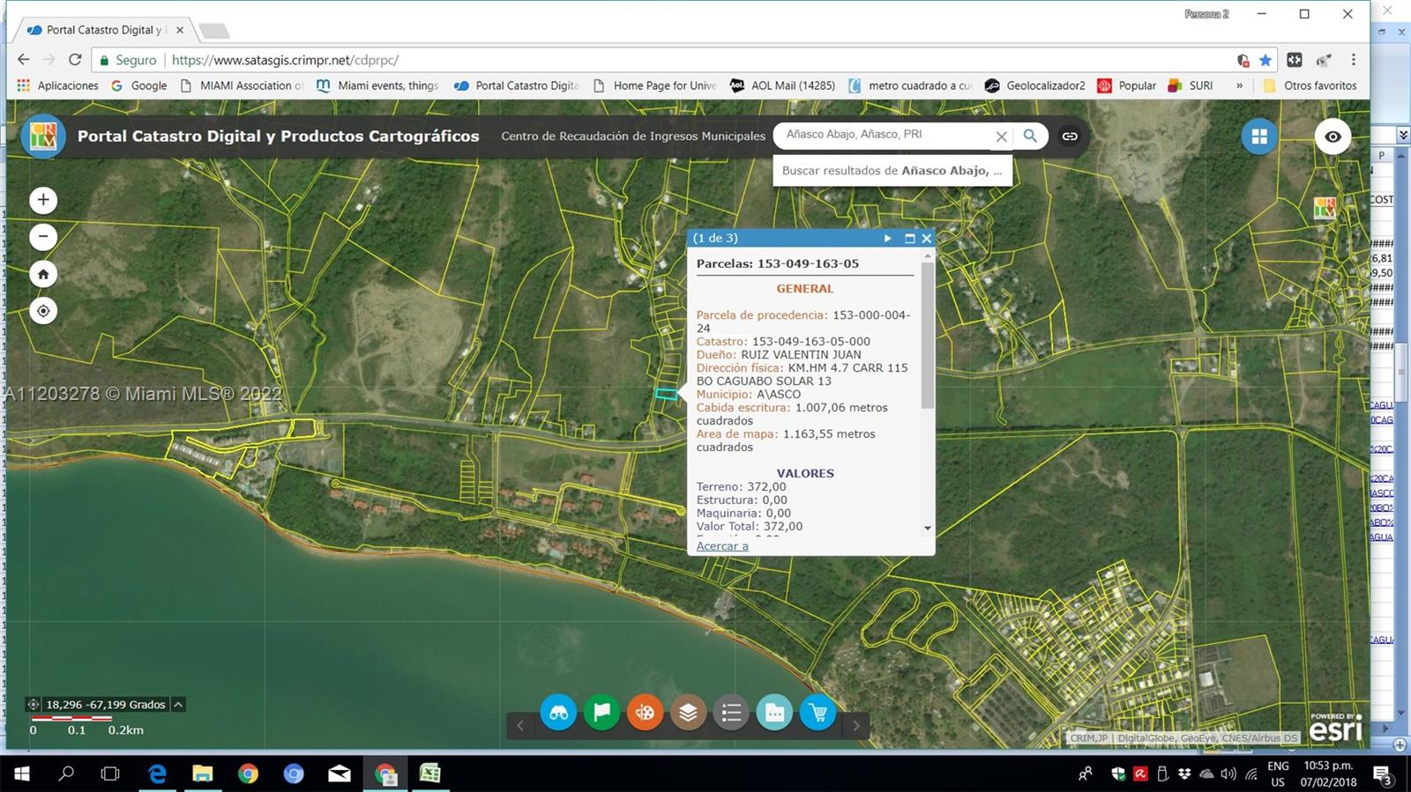Click the blocked content shield icon
This screenshot has height=792, width=1411.
[x=1243, y=60]
